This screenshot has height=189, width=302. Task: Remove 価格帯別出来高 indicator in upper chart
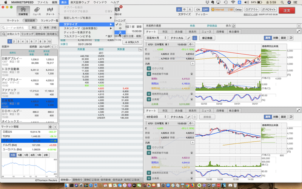click(192, 94)
